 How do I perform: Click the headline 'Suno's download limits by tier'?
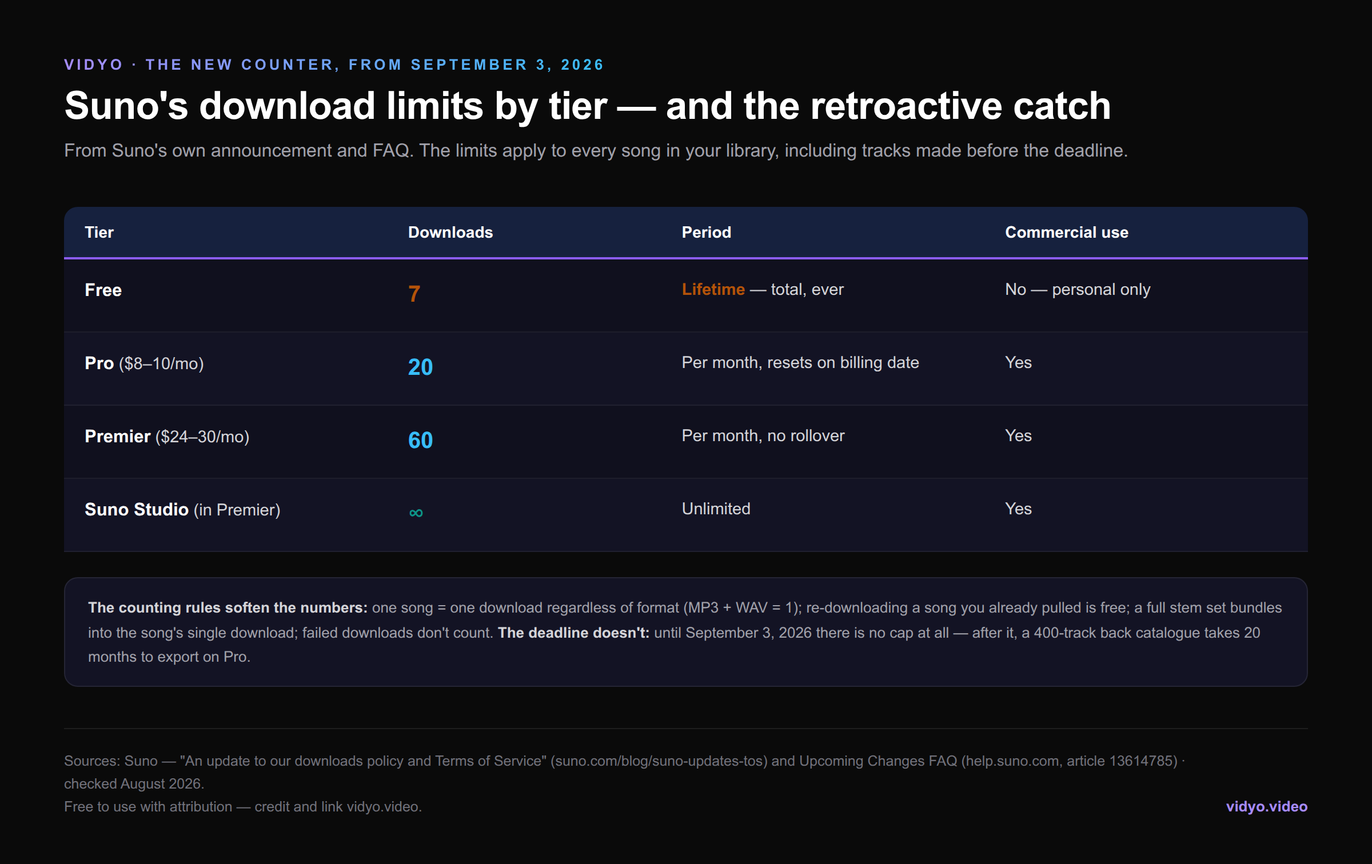coord(336,106)
